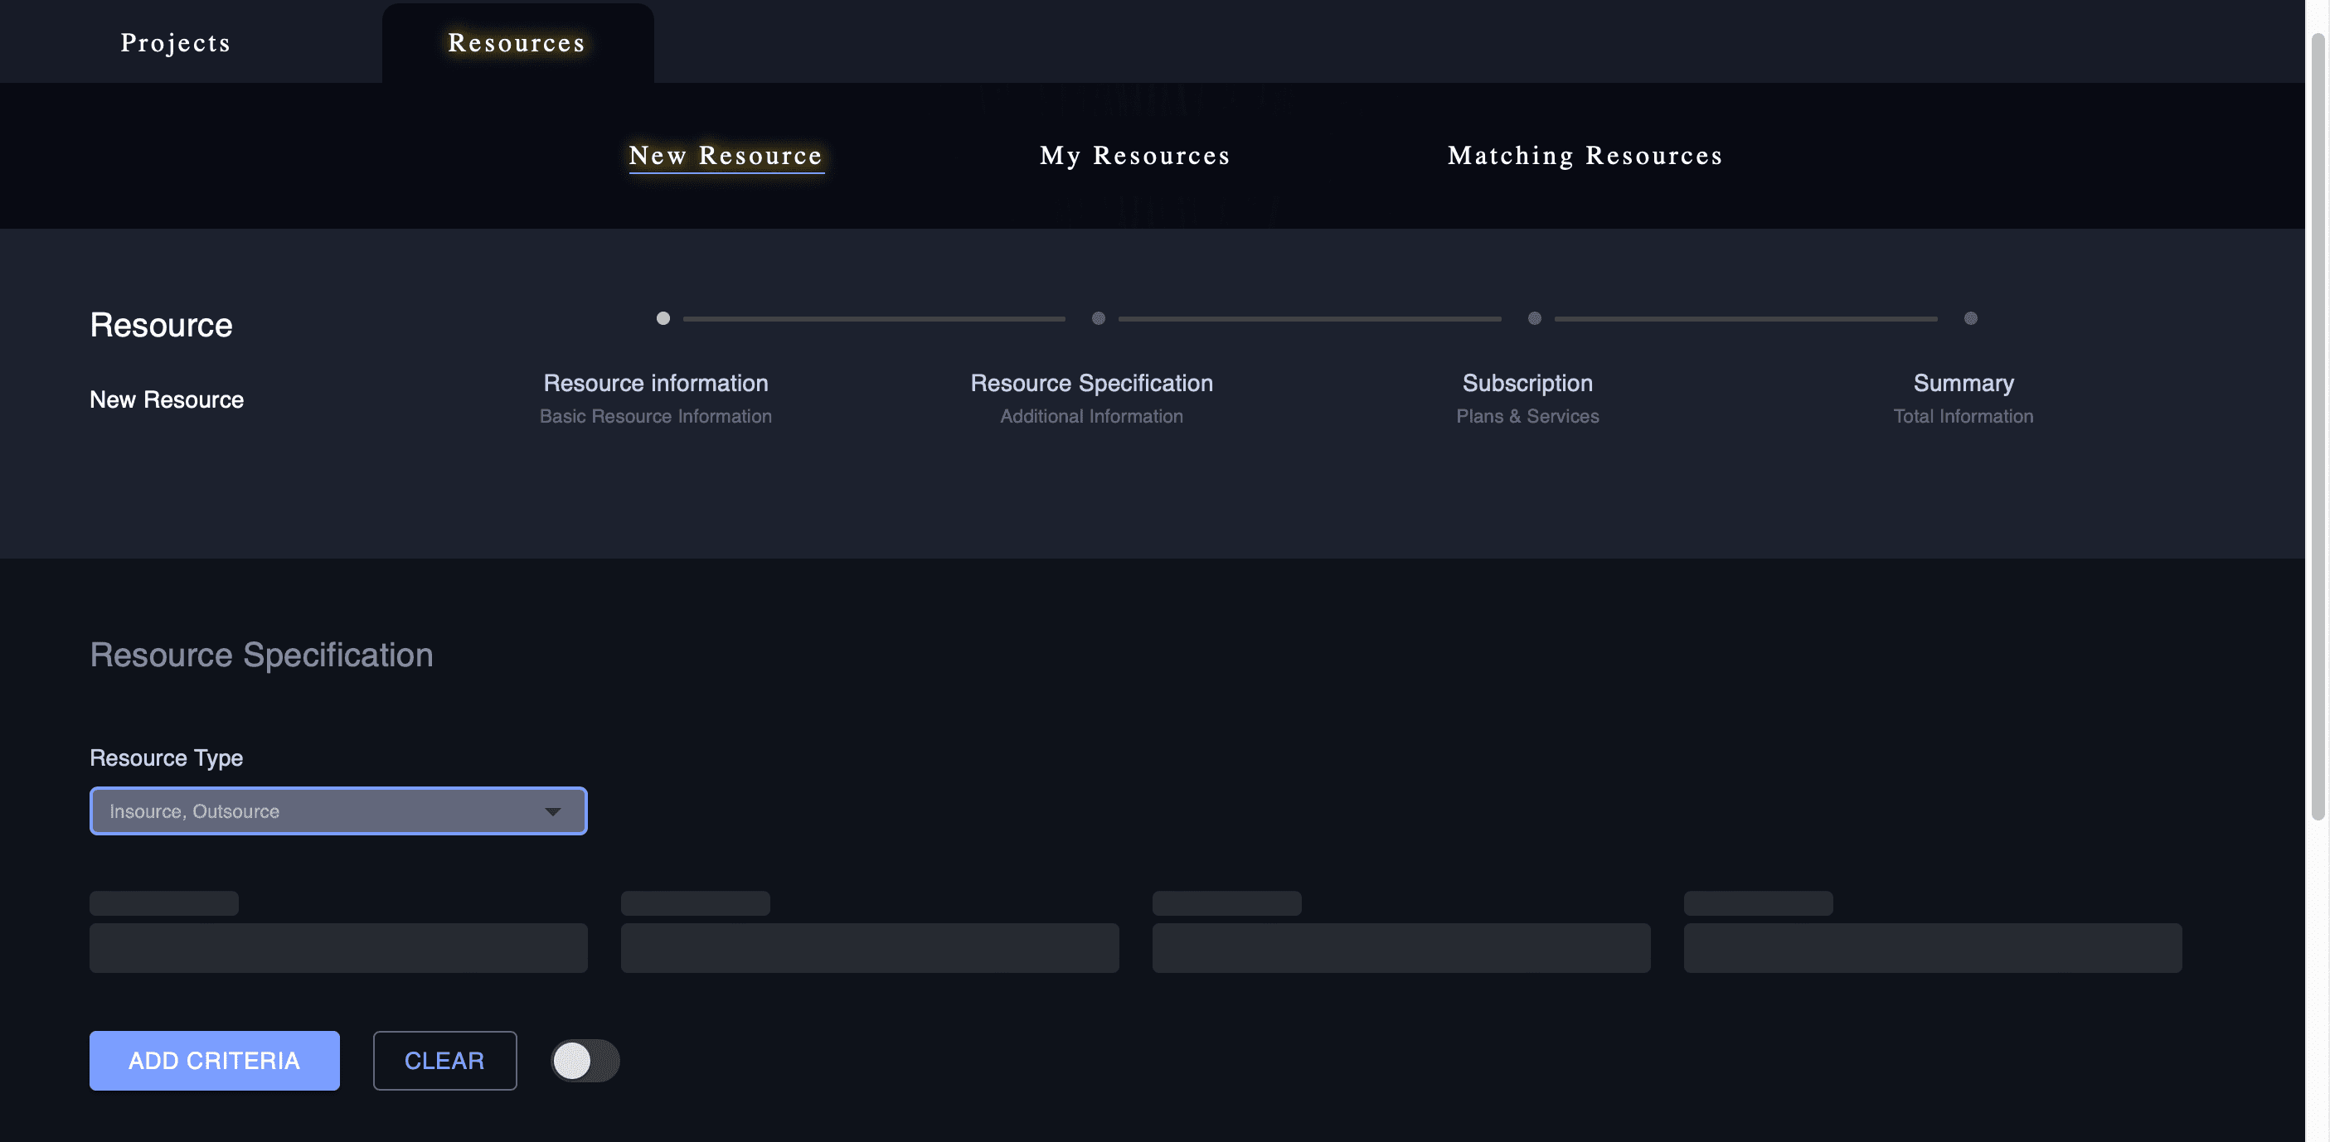The width and height of the screenshot is (2330, 1142).
Task: Select the New Resource sub-tab
Action: click(726, 156)
